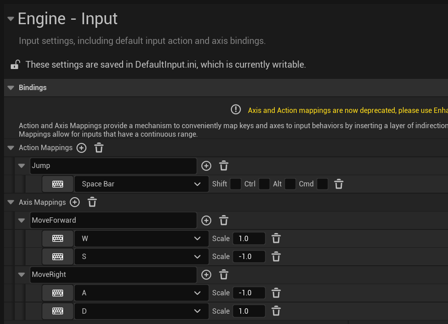Screen dimensions: 448x324
Task: Click keyboard key-selector icon for A
Action: 58,293
